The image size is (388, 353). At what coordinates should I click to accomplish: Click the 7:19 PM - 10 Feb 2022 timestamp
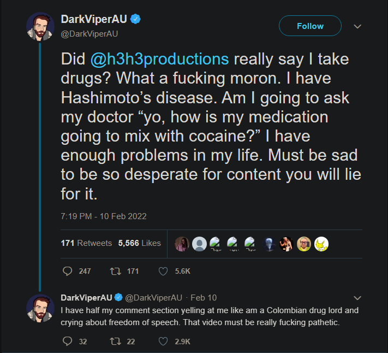(103, 216)
